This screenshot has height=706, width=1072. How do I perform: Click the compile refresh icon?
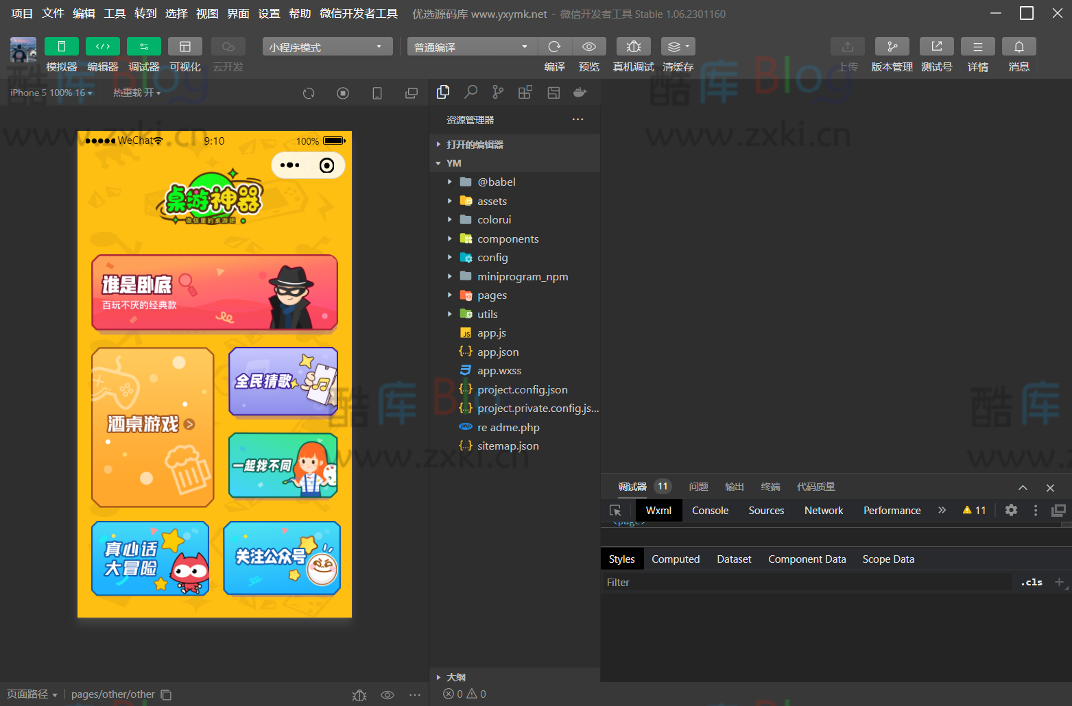(x=554, y=47)
